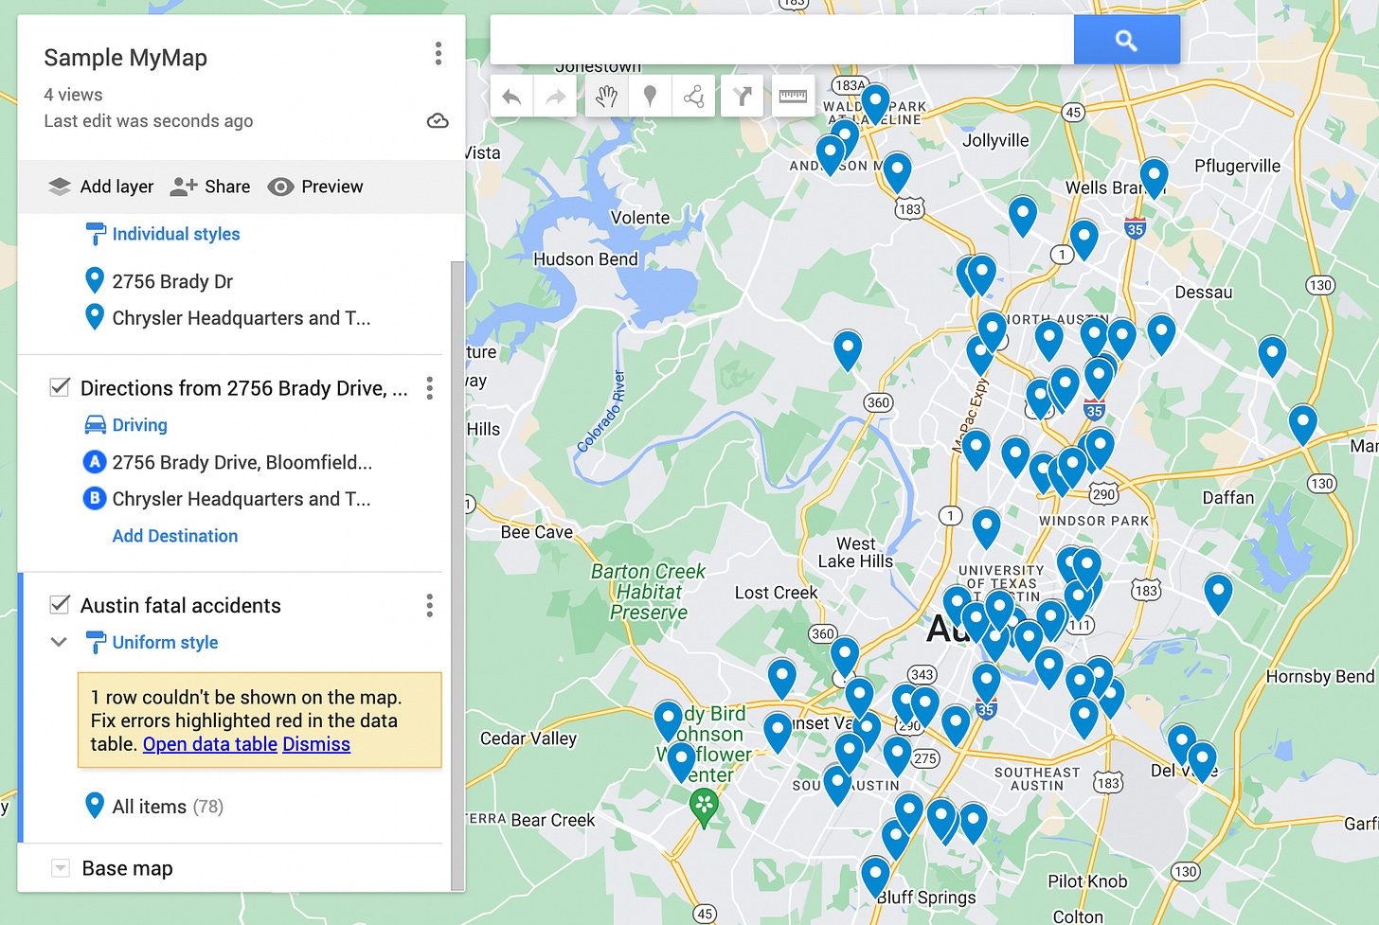Open the Uniform style option
Screen dimensions: 1379x925
(x=166, y=642)
